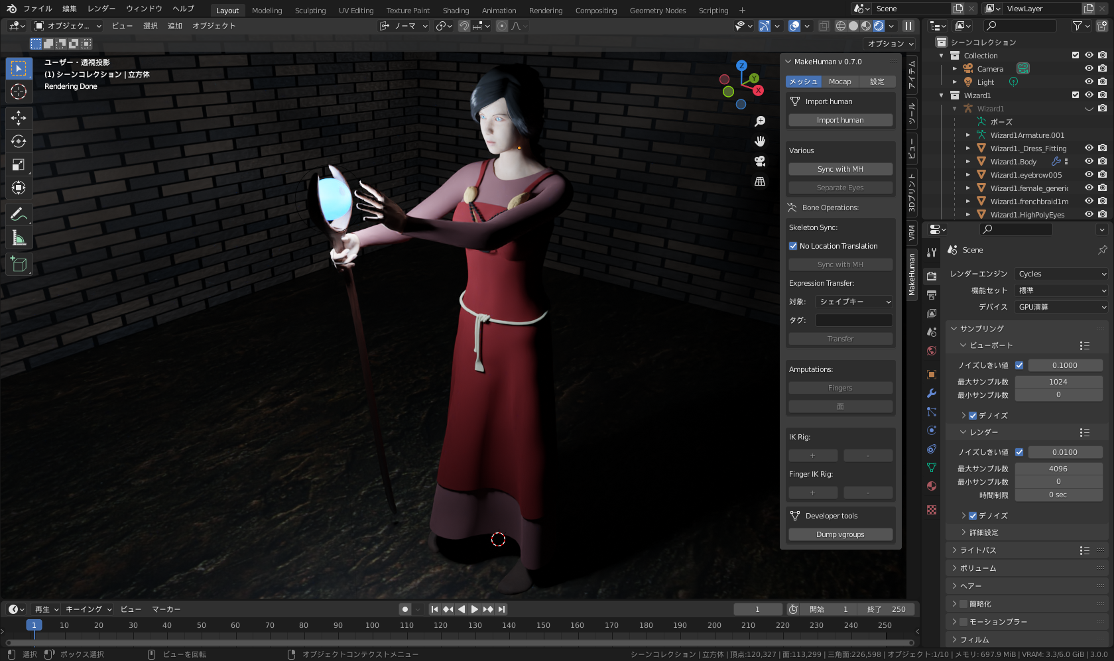Image resolution: width=1114 pixels, height=661 pixels.
Task: Open the Render Properties tab
Action: [932, 274]
